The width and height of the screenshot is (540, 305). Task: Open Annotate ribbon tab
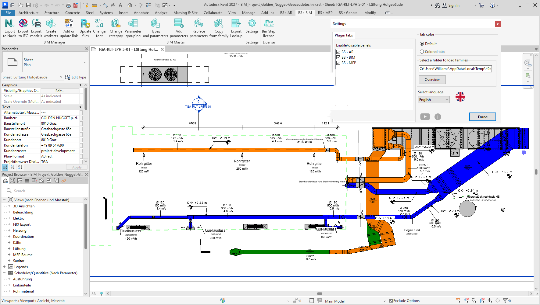pyautogui.click(x=141, y=13)
